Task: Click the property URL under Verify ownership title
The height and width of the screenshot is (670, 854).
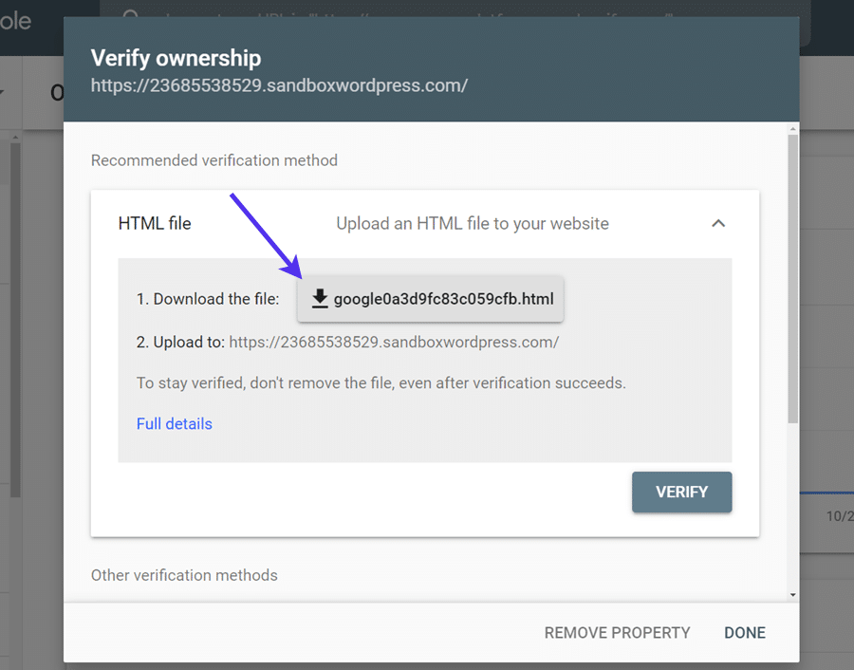Action: point(279,84)
